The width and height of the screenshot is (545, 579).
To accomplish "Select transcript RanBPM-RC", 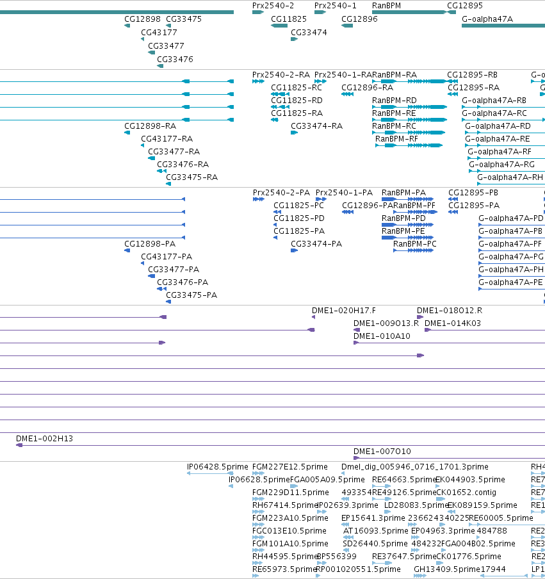I will (x=394, y=126).
